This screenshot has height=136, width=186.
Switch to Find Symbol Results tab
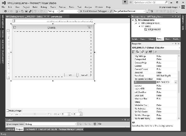click(48, 129)
